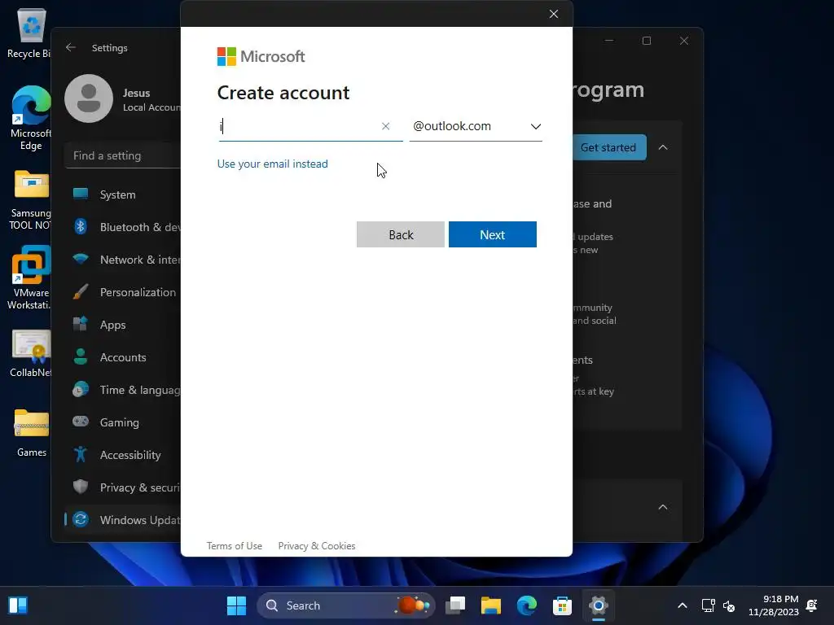The height and width of the screenshot is (625, 834).
Task: Click the Windows Update sync icon
Action: pyautogui.click(x=81, y=519)
